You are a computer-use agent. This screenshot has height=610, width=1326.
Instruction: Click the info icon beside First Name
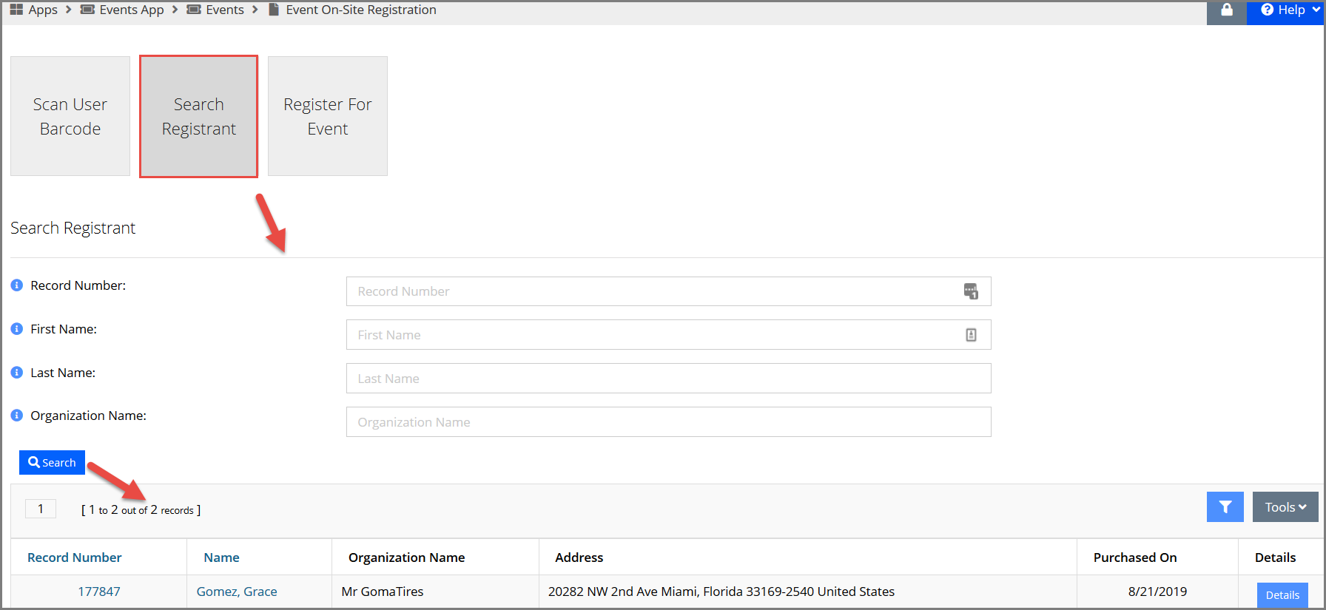pyautogui.click(x=17, y=329)
